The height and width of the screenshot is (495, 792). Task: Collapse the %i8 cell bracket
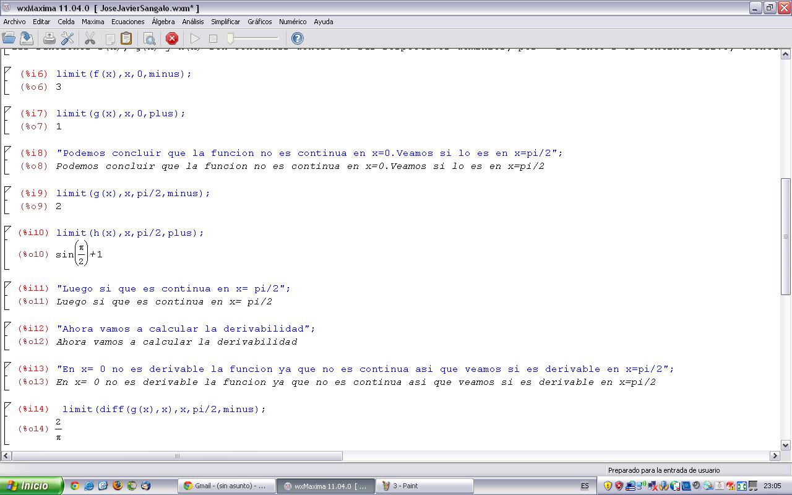[6, 159]
